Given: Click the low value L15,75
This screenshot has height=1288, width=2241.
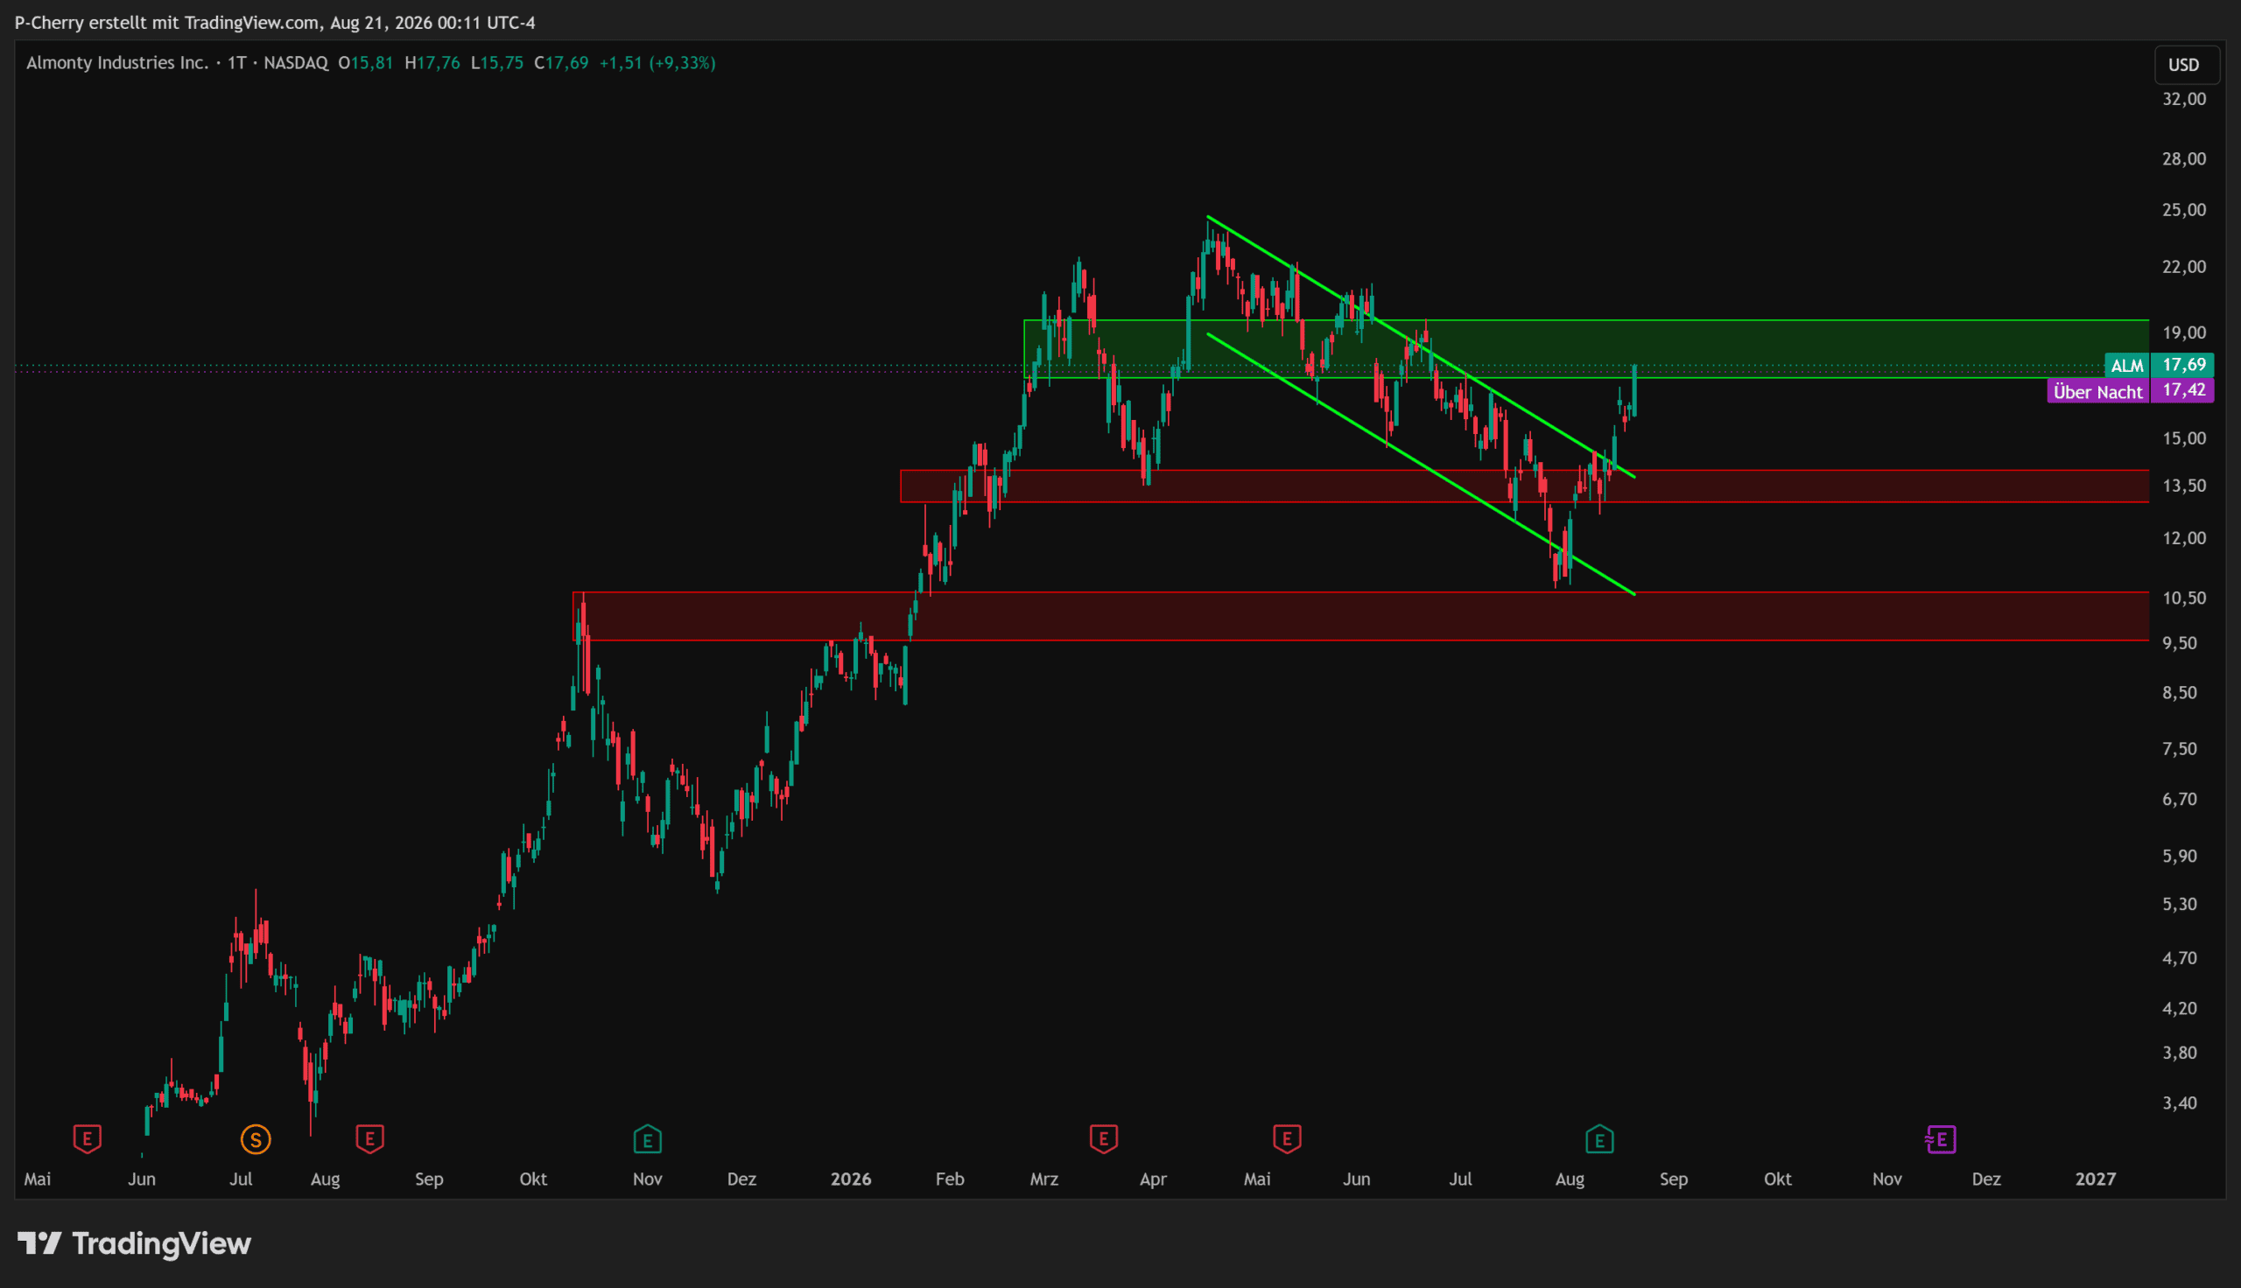Looking at the screenshot, I should [x=497, y=63].
